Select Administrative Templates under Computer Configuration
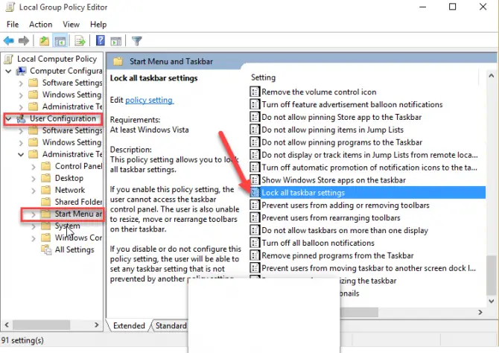This screenshot has height=353, width=499. [x=72, y=106]
